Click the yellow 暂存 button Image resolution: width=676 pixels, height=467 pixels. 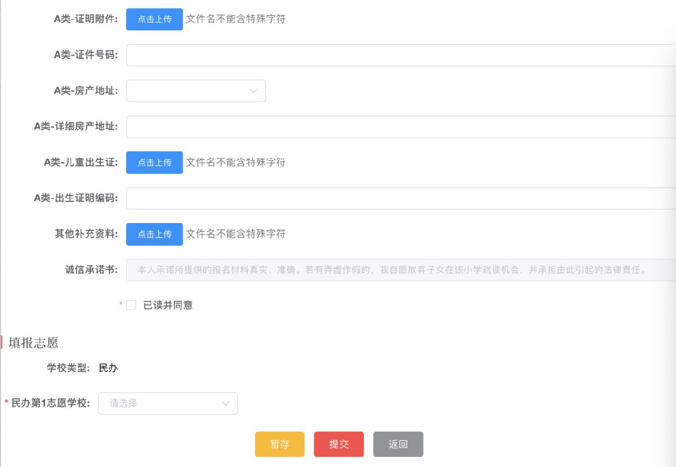pos(279,444)
